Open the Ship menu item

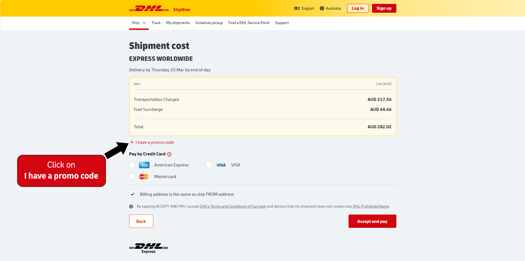tap(136, 23)
